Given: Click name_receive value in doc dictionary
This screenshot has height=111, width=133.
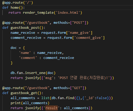Looking at the screenshot, I should coord(49,53).
